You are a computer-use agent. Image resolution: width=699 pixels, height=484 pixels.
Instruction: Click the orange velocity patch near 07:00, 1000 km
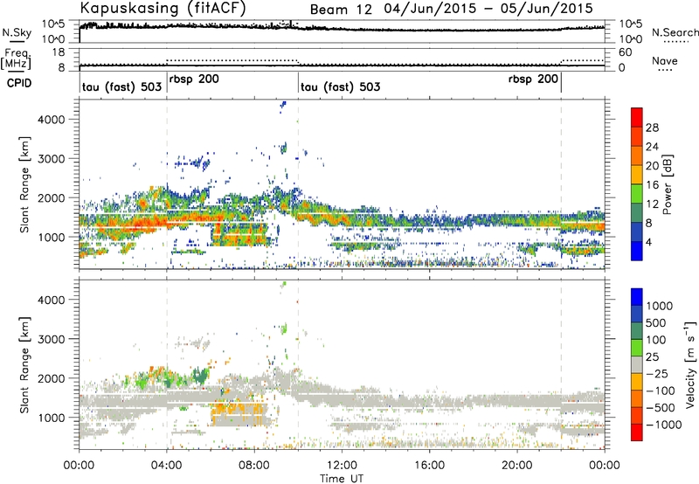(239, 411)
